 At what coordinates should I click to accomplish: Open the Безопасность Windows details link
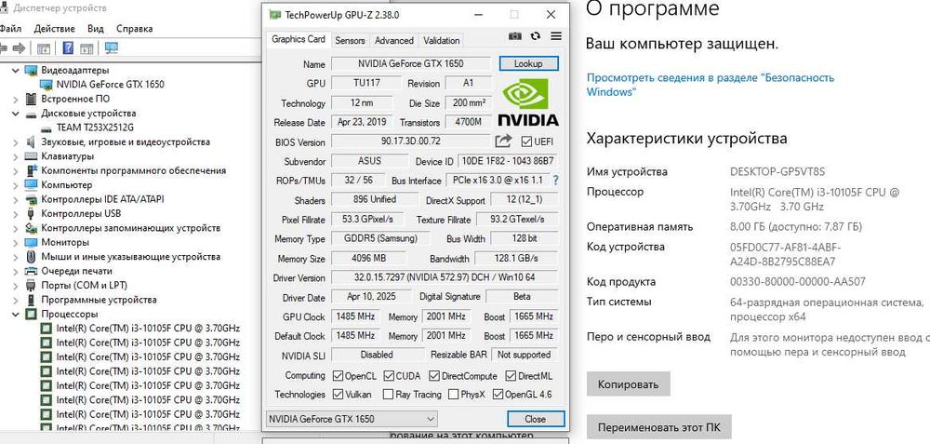[710, 85]
